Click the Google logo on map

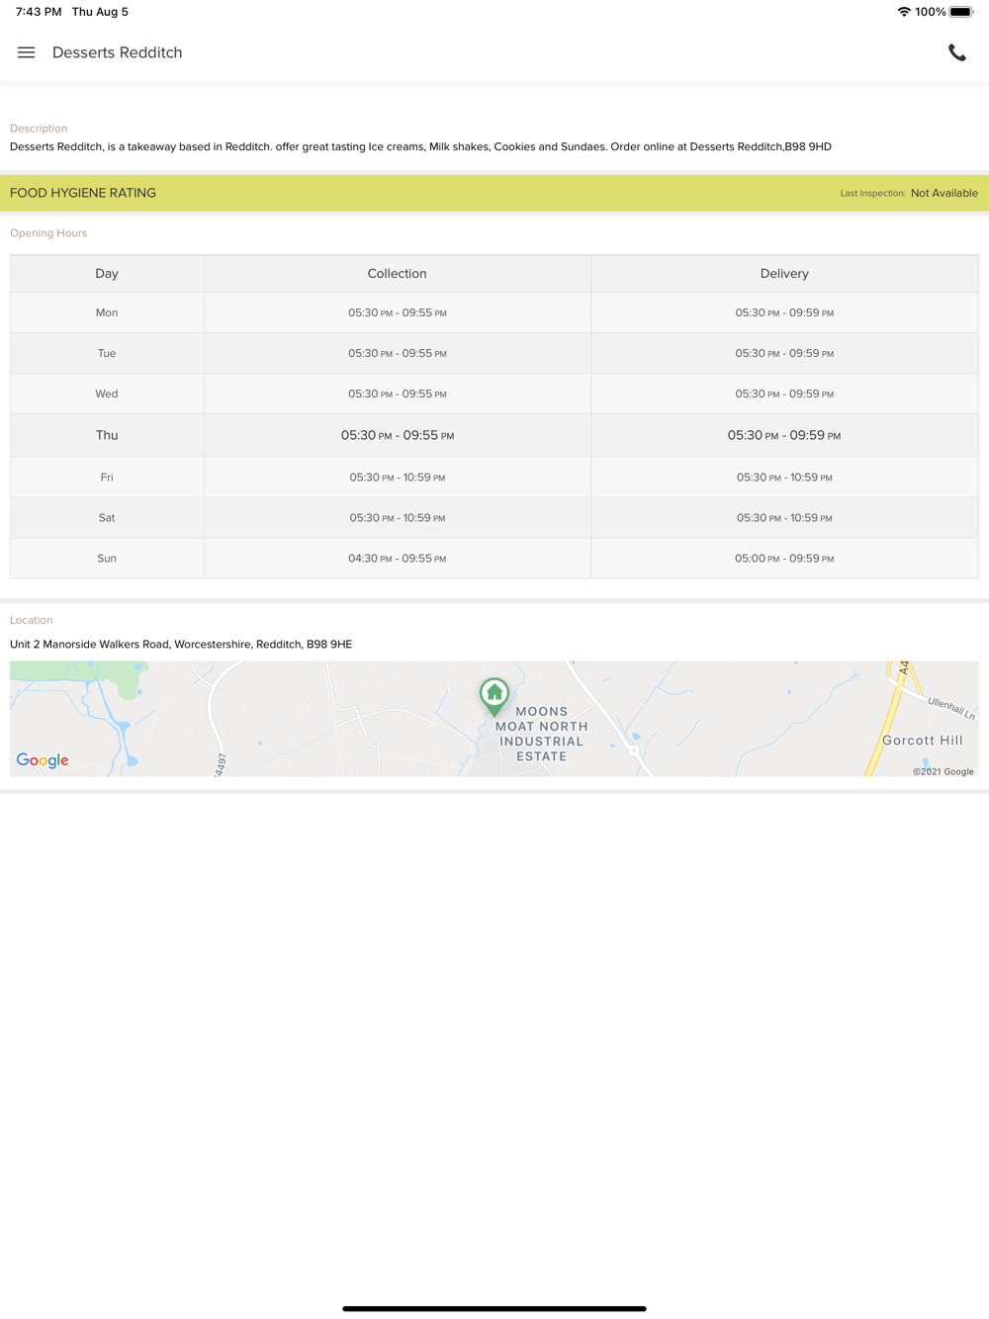pyautogui.click(x=43, y=760)
